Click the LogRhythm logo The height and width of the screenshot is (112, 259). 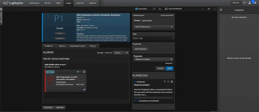13,3
